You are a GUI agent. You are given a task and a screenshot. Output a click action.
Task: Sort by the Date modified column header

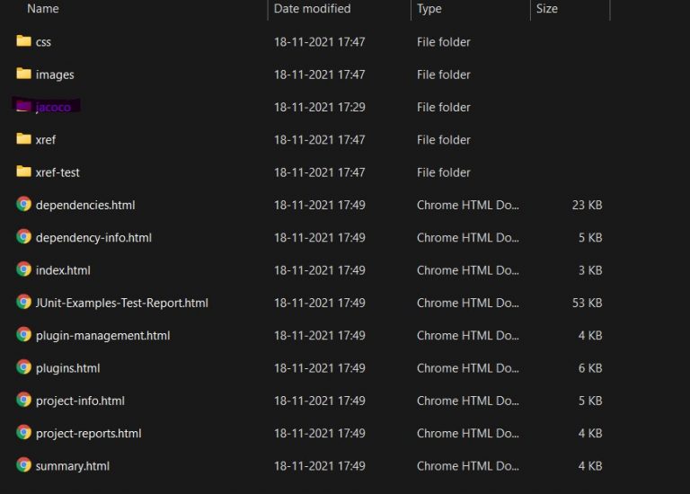312,9
